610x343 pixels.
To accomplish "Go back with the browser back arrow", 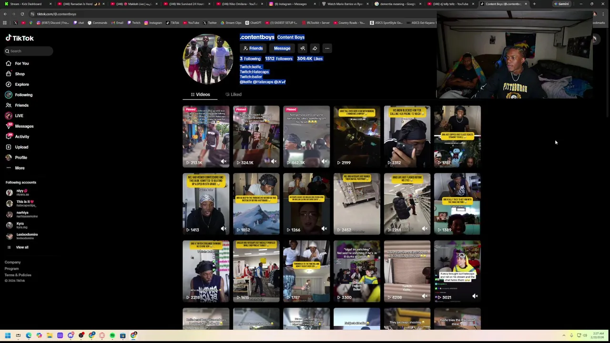I will [x=5, y=14].
